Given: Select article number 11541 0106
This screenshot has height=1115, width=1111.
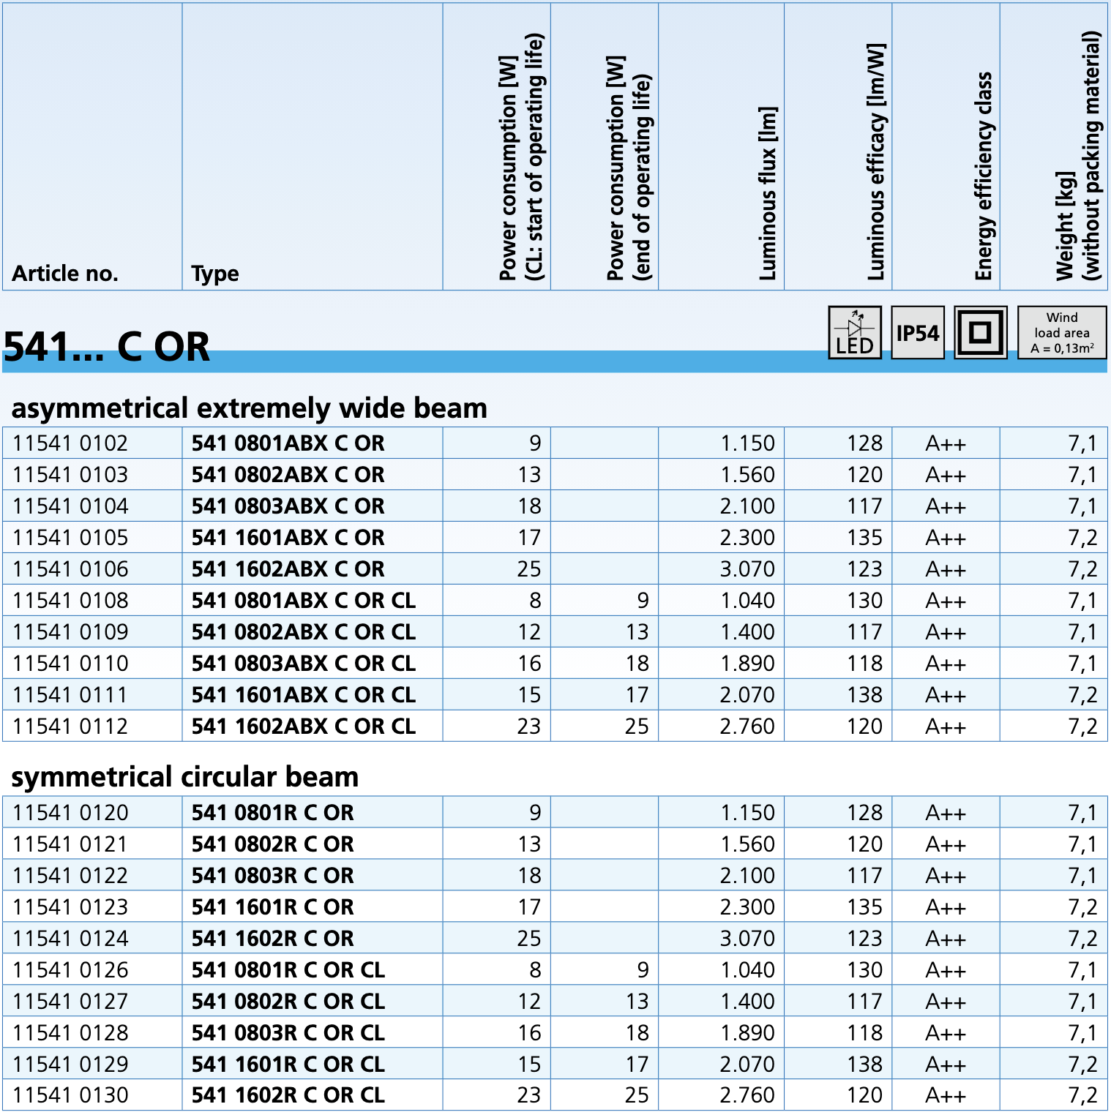Looking at the screenshot, I should tap(70, 569).
